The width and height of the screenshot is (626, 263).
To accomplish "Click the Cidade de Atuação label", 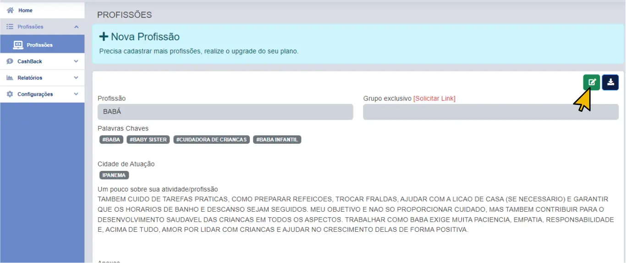I will coord(126,164).
